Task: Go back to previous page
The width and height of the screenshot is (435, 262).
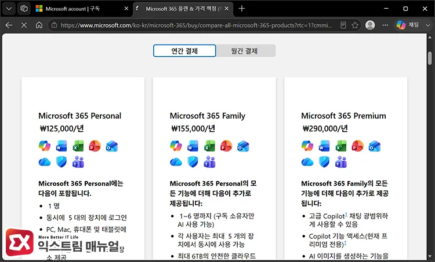Action: click(x=9, y=25)
